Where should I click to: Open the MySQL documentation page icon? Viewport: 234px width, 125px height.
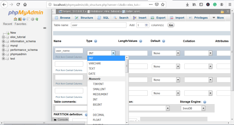(x=28, y=19)
